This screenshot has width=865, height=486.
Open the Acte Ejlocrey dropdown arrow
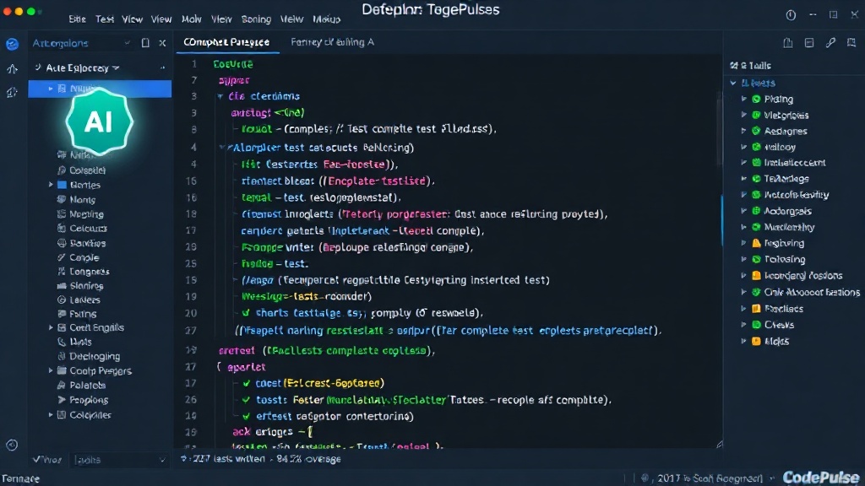[116, 67]
